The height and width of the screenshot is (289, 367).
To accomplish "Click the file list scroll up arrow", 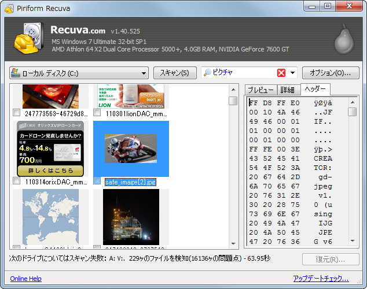I will click(x=233, y=90).
